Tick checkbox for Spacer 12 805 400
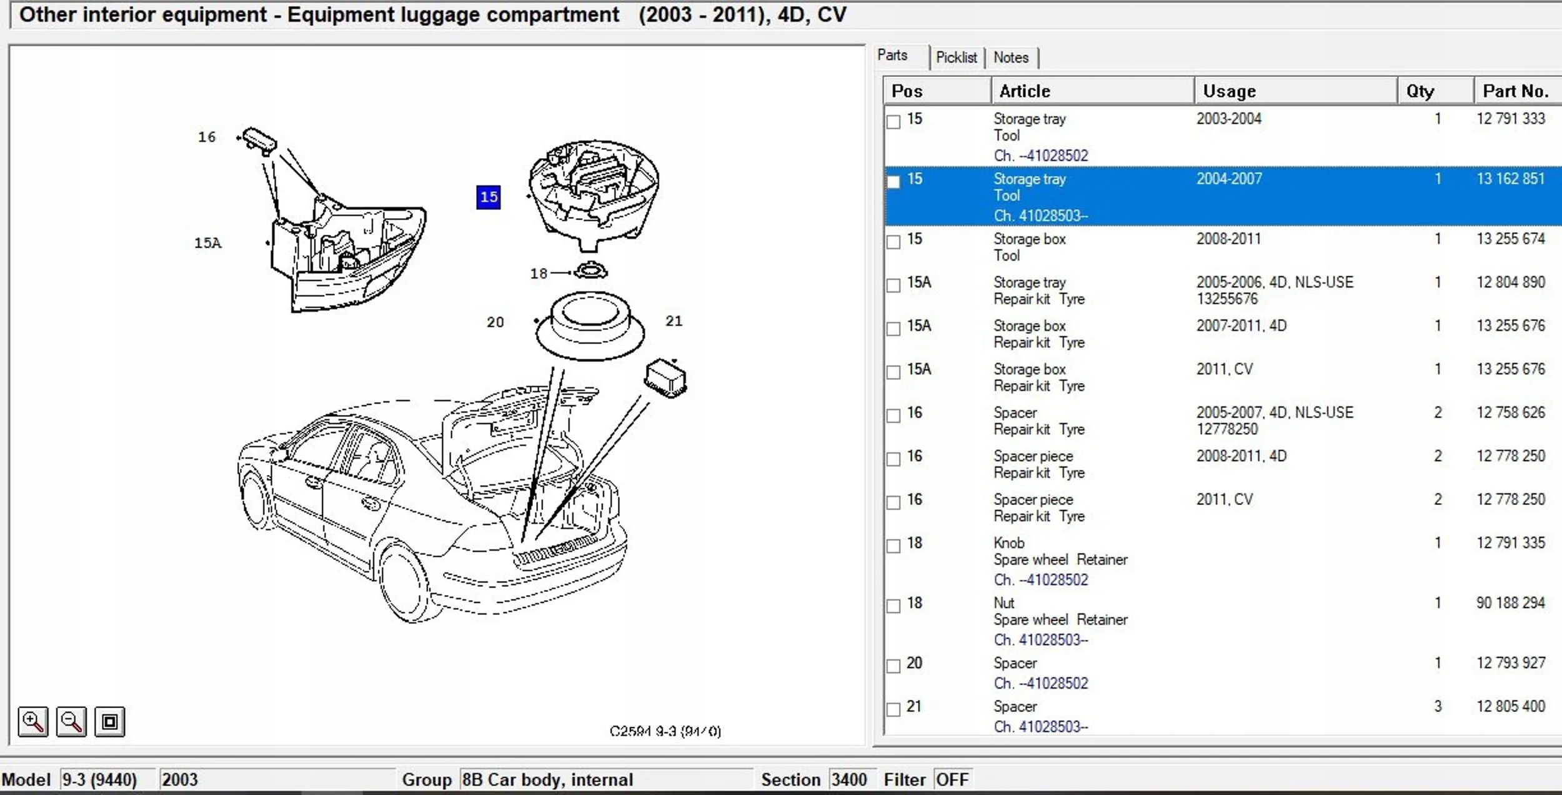 click(x=893, y=709)
